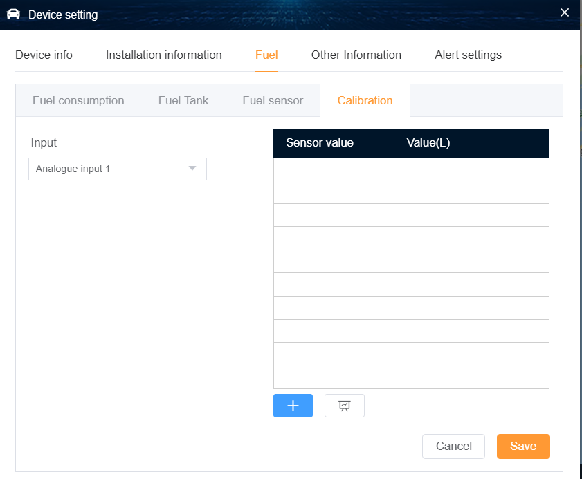Close the Device setting dialog
Screen dimensions: 582x479
point(565,12)
